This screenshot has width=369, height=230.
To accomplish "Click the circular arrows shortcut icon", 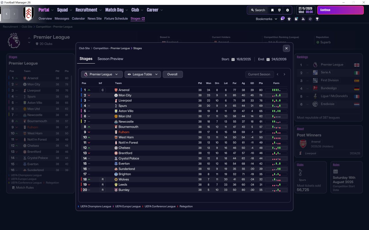I will coord(310,19).
